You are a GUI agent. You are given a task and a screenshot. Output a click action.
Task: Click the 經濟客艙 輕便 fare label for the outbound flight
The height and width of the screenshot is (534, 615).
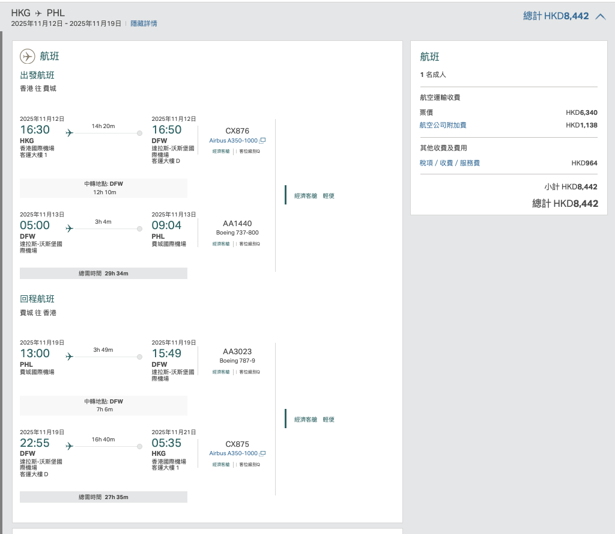point(314,195)
